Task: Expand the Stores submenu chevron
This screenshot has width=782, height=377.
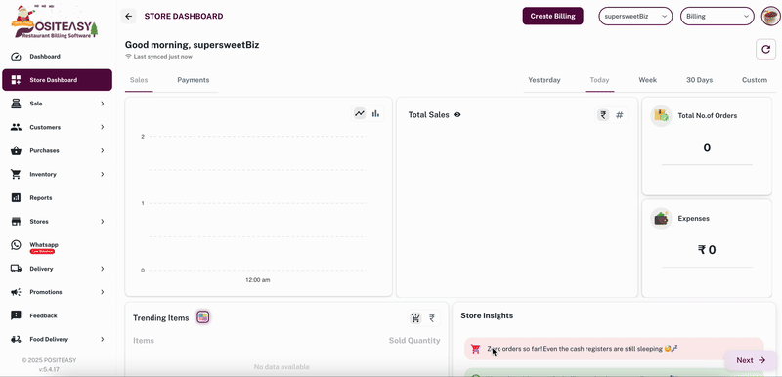Action: click(103, 221)
